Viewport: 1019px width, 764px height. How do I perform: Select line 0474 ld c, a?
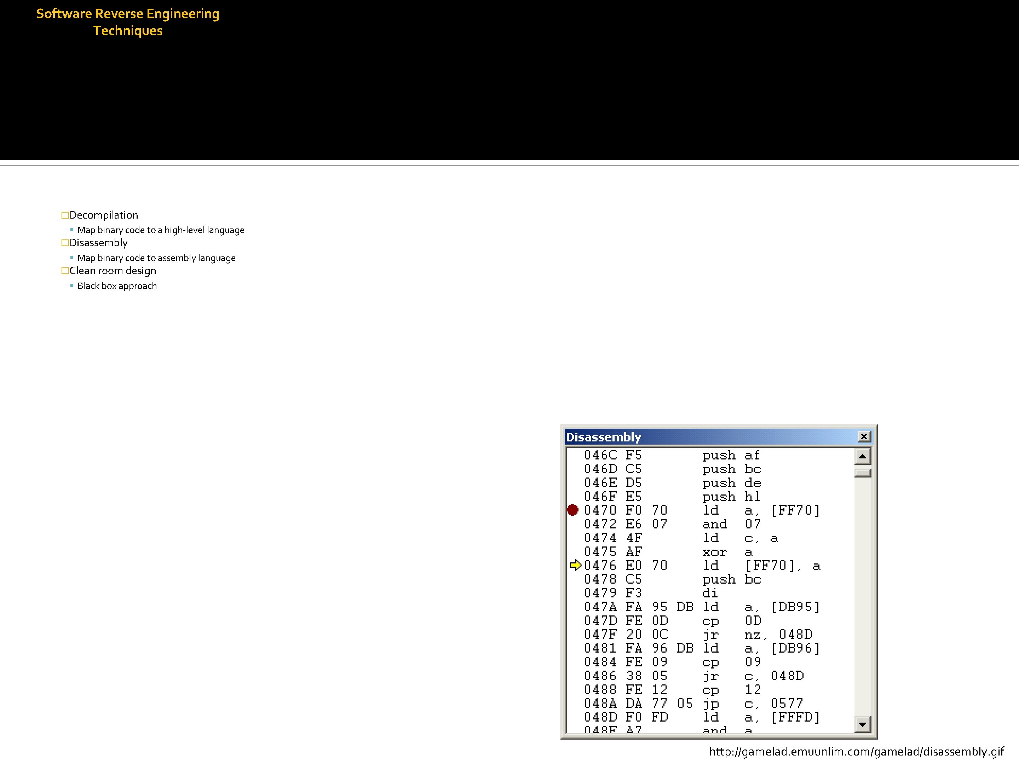coord(681,538)
